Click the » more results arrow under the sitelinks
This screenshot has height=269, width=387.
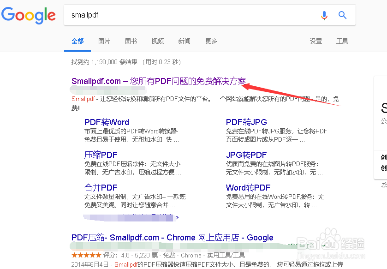point(177,218)
